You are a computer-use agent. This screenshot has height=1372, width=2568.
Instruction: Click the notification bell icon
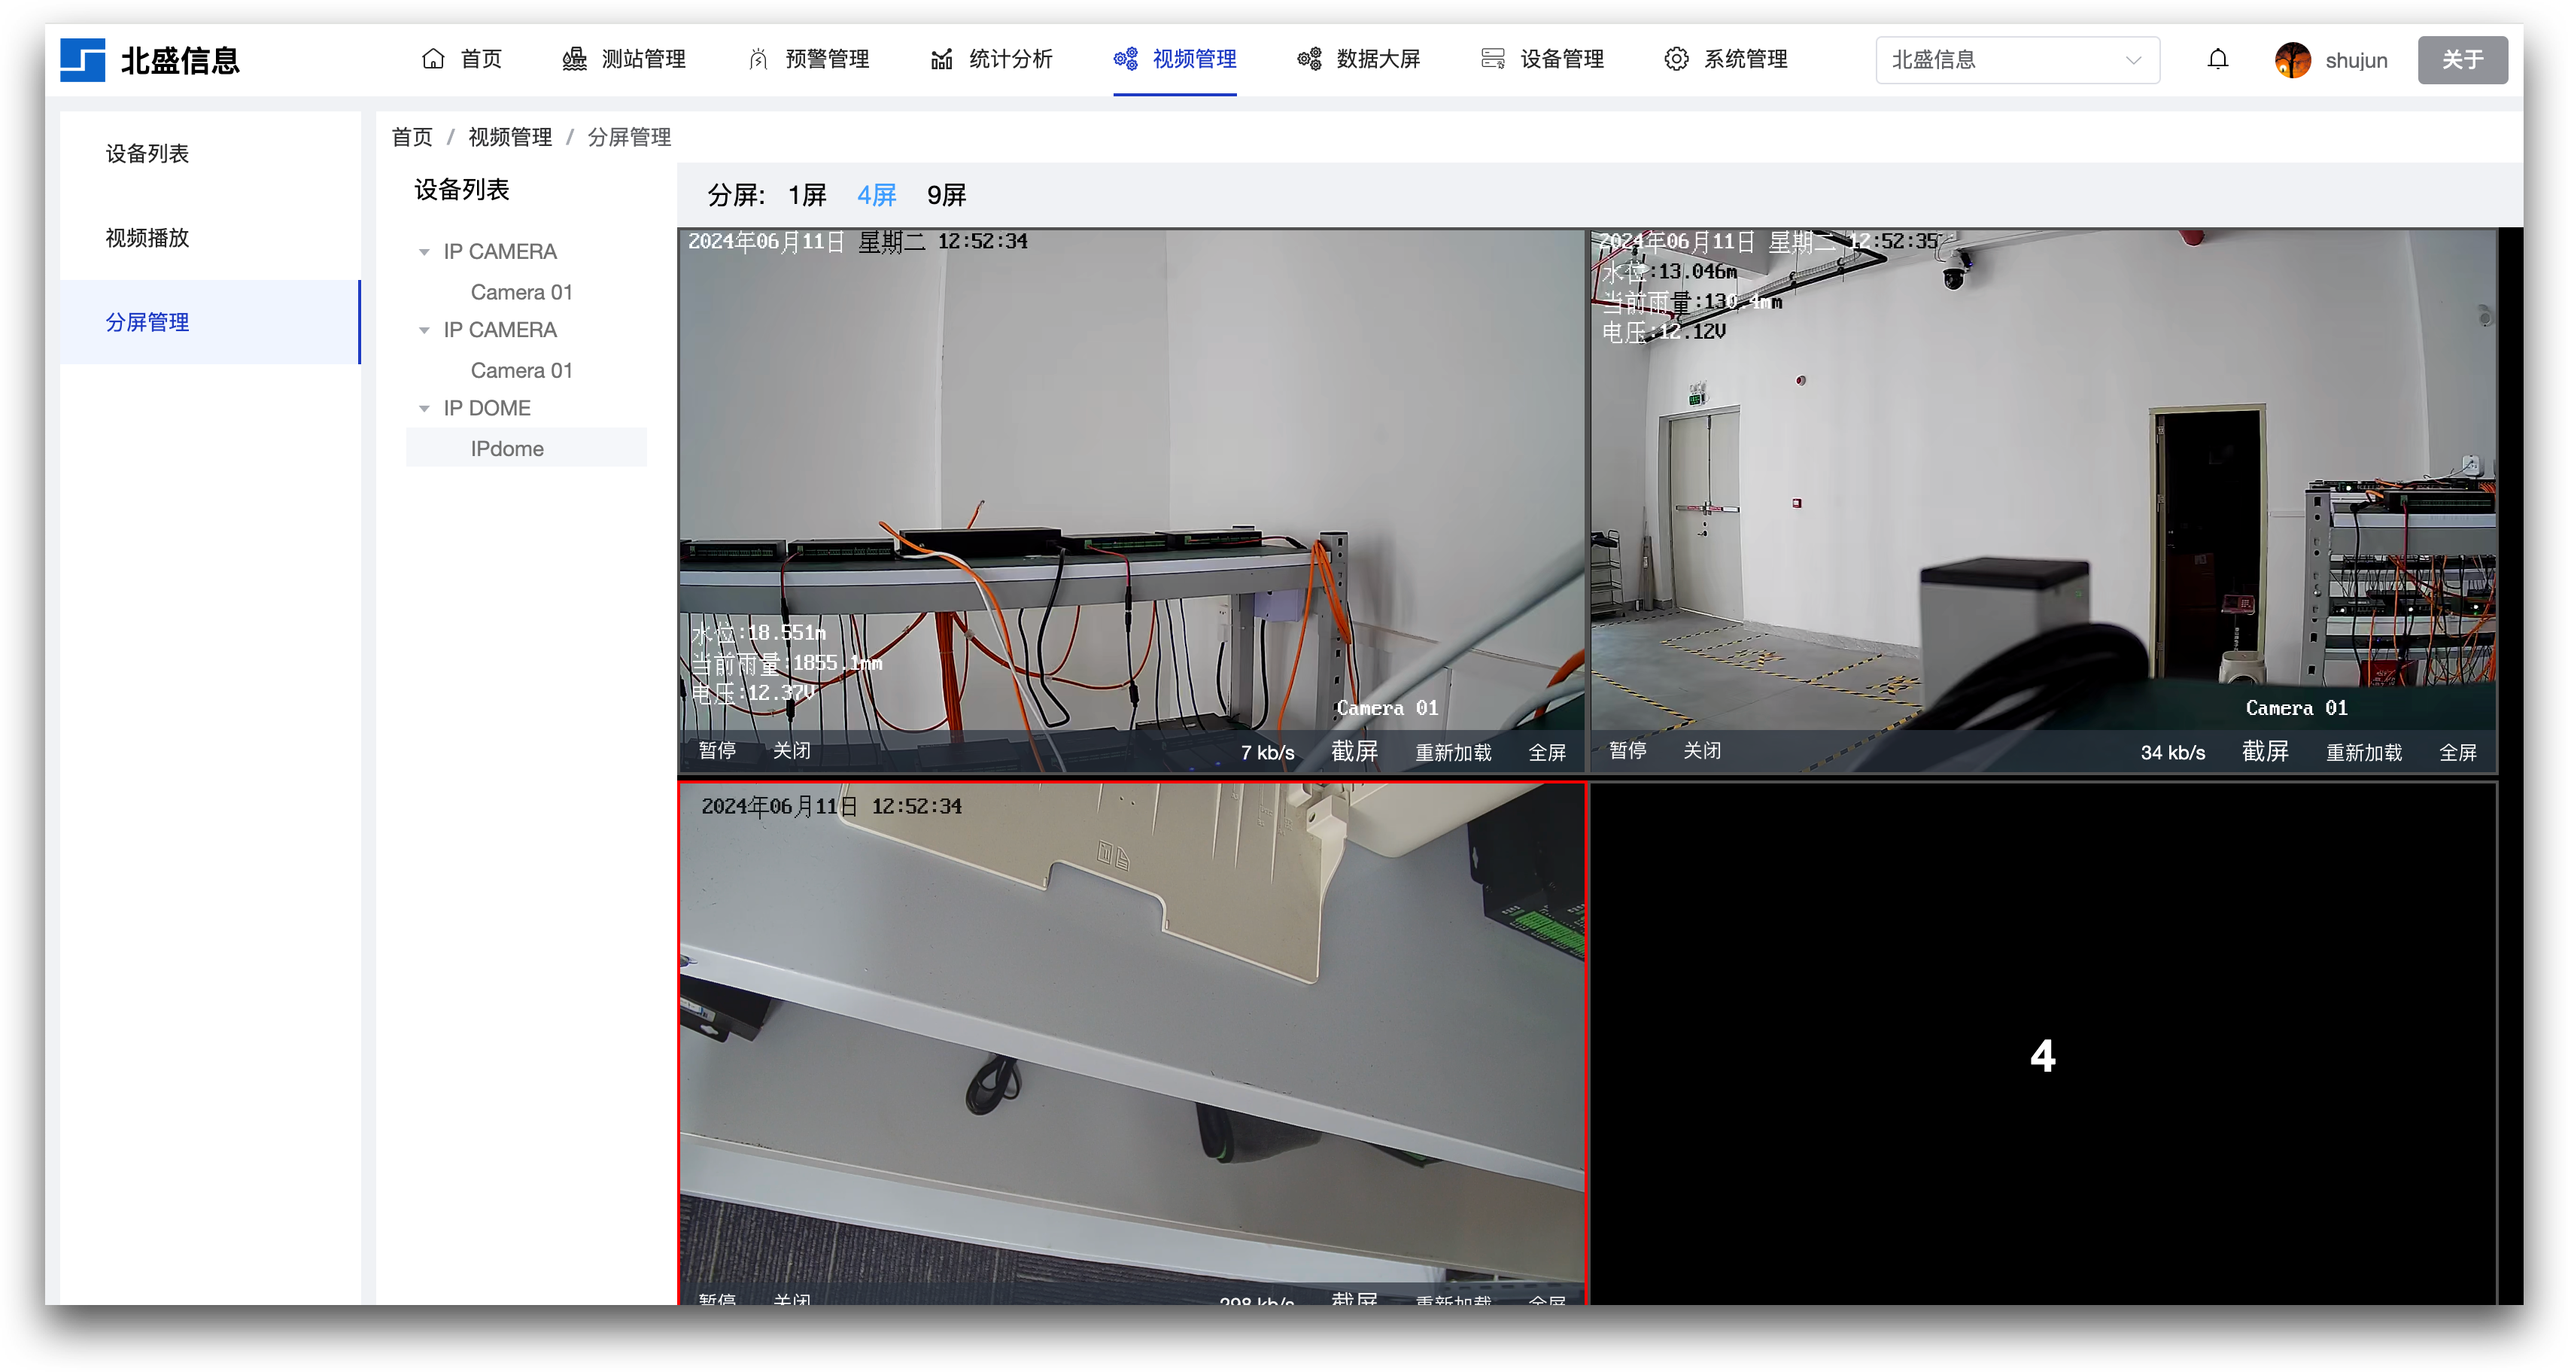coord(2218,59)
